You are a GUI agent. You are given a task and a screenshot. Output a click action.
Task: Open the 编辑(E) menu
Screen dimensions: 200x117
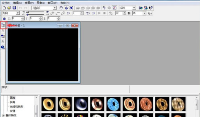tap(18, 3)
